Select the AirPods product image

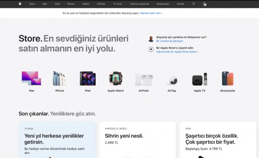144,80
